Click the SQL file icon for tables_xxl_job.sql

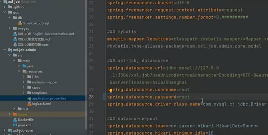click(20, 23)
